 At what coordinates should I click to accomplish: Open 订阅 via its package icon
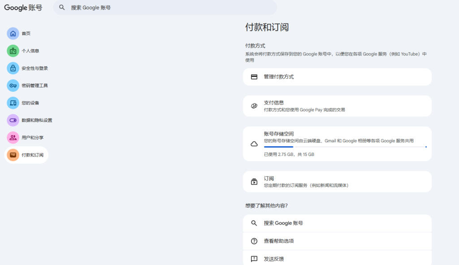click(x=255, y=181)
